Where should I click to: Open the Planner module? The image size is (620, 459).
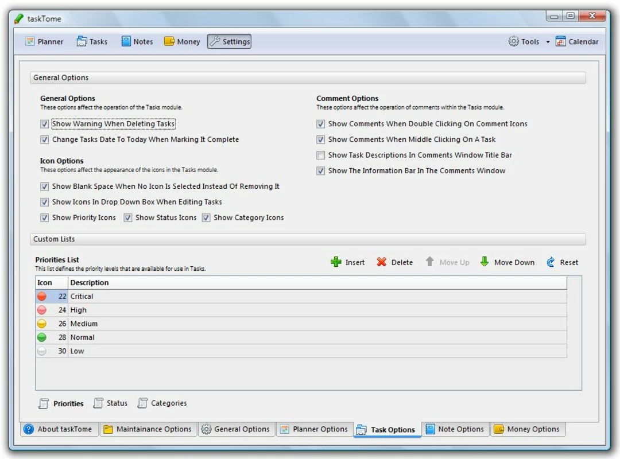click(x=44, y=41)
